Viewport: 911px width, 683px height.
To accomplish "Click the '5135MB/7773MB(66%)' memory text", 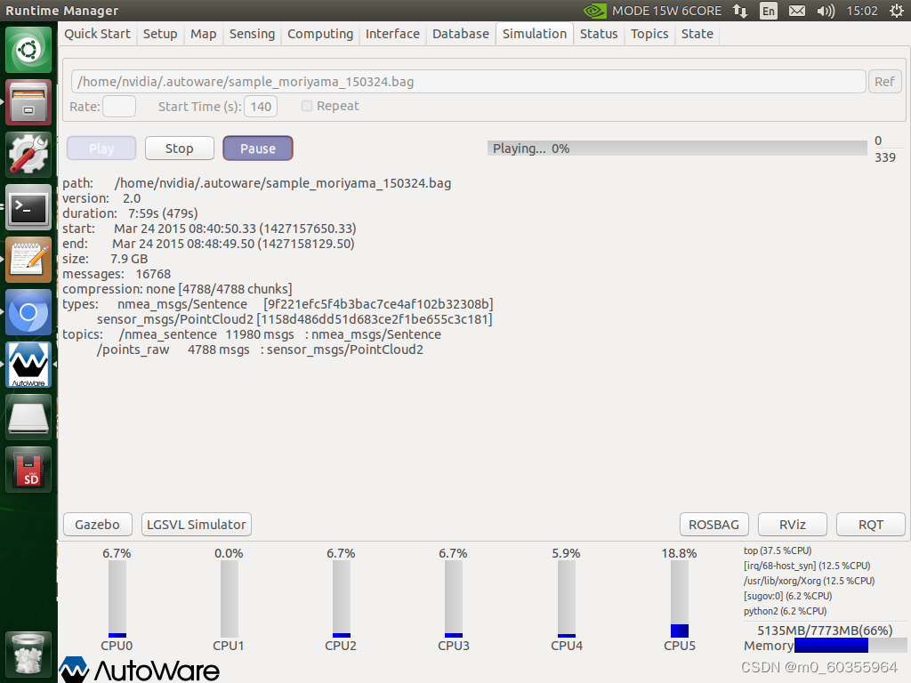I will coord(825,631).
